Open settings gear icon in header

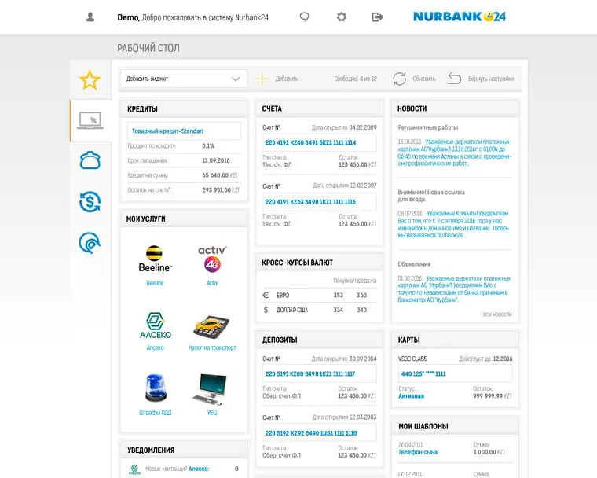342,17
